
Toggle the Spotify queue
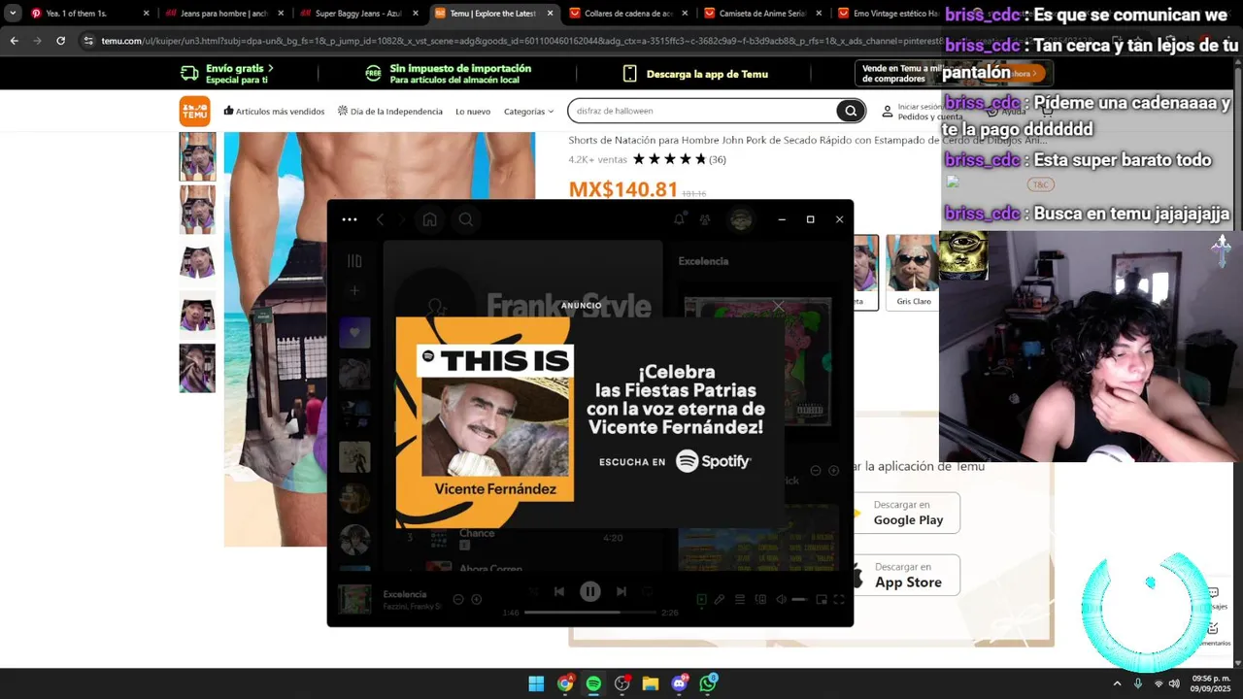[740, 599]
